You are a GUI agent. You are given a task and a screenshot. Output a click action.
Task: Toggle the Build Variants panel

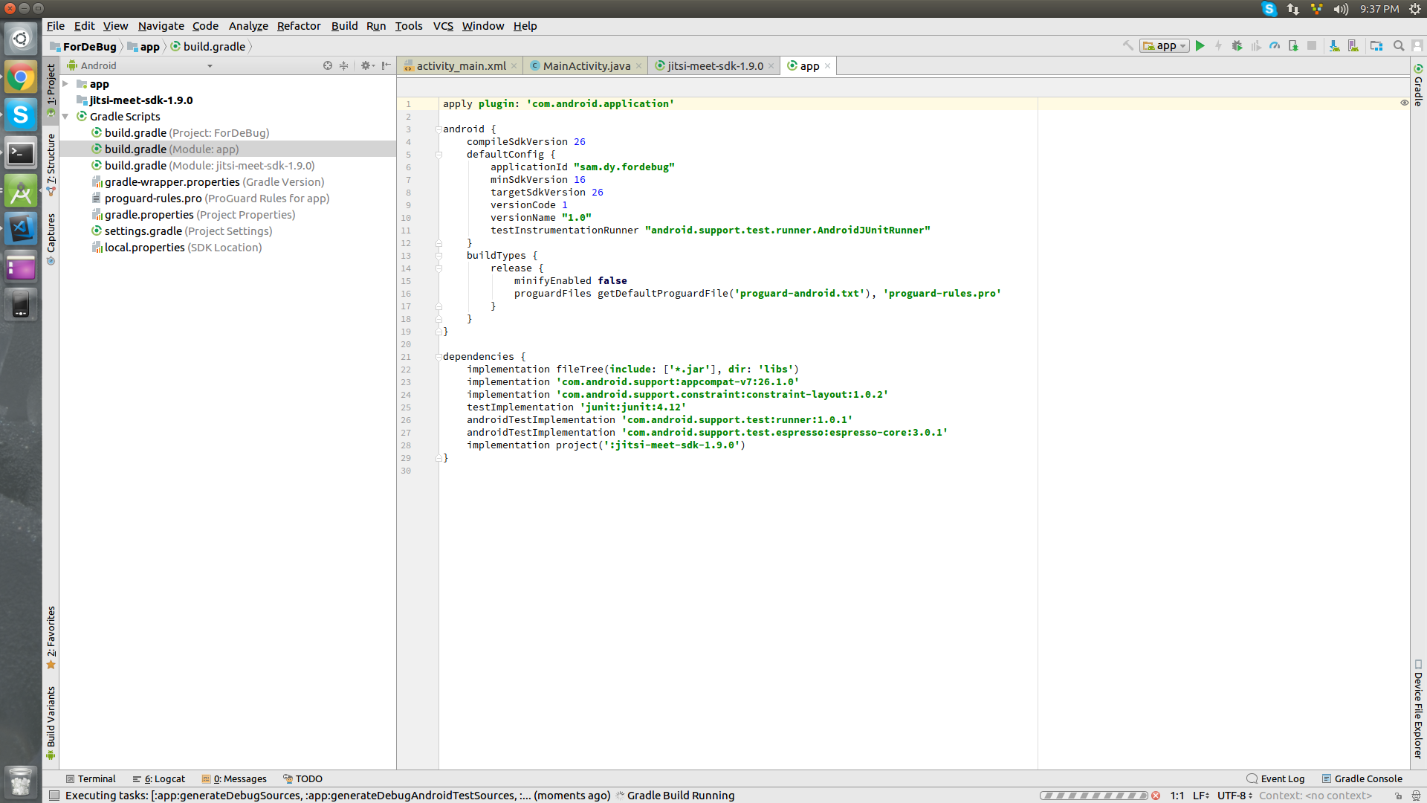51,717
